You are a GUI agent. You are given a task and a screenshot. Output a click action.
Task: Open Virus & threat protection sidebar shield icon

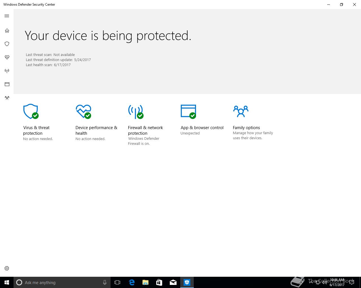[x=7, y=44]
